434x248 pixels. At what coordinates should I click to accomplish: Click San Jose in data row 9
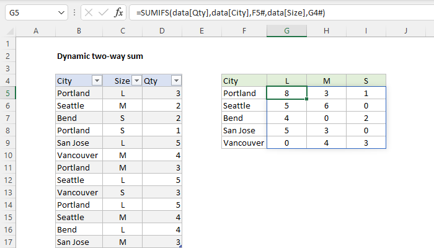point(79,143)
